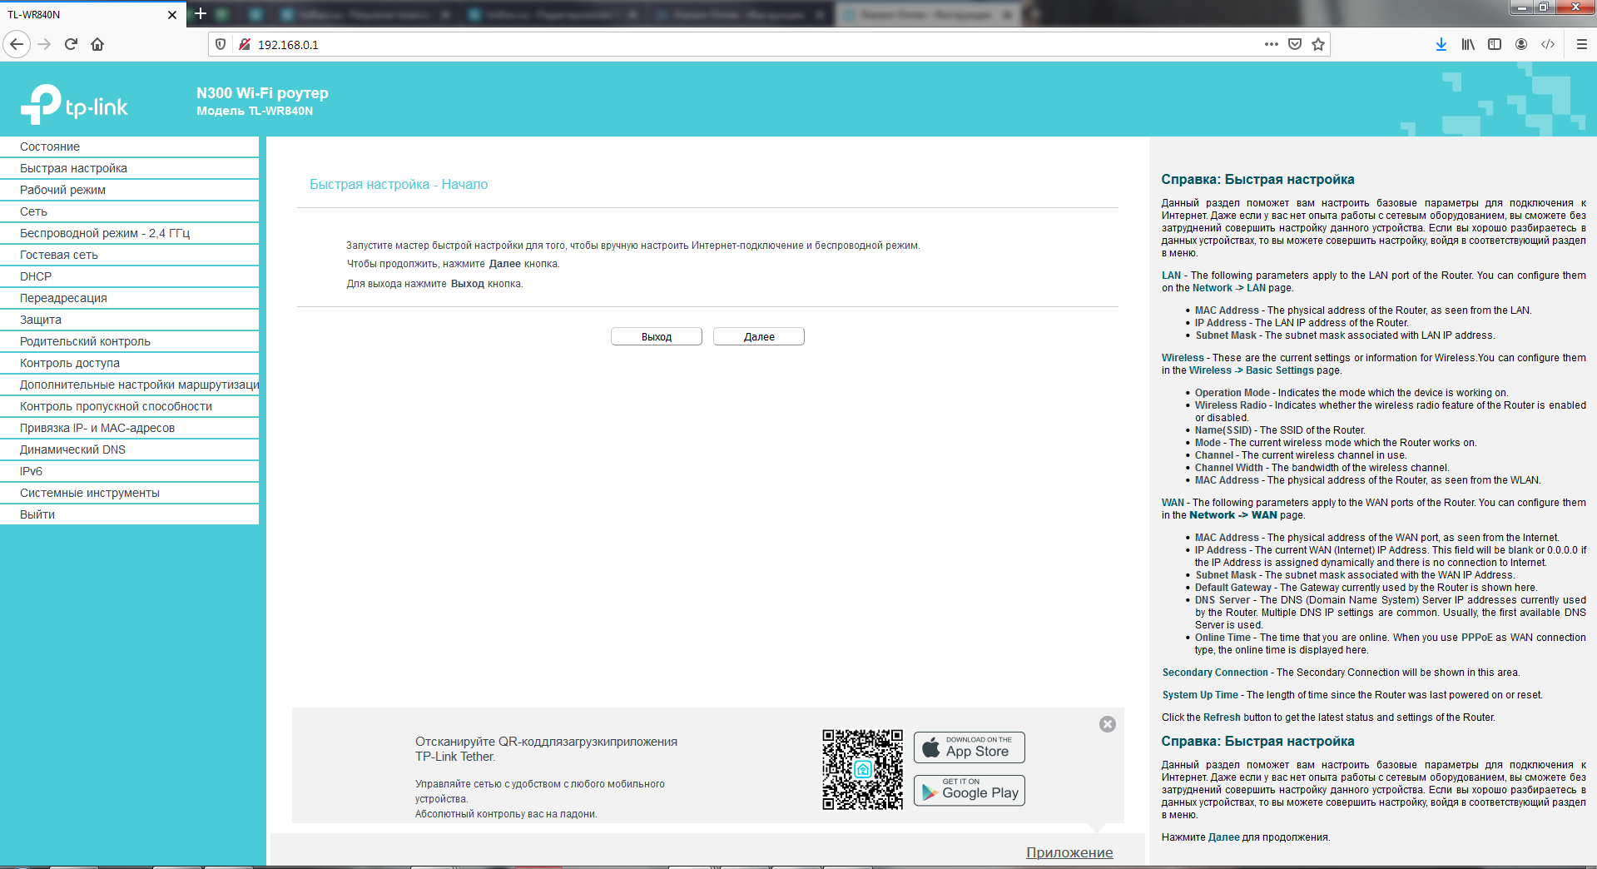Reload the router page

point(71,44)
